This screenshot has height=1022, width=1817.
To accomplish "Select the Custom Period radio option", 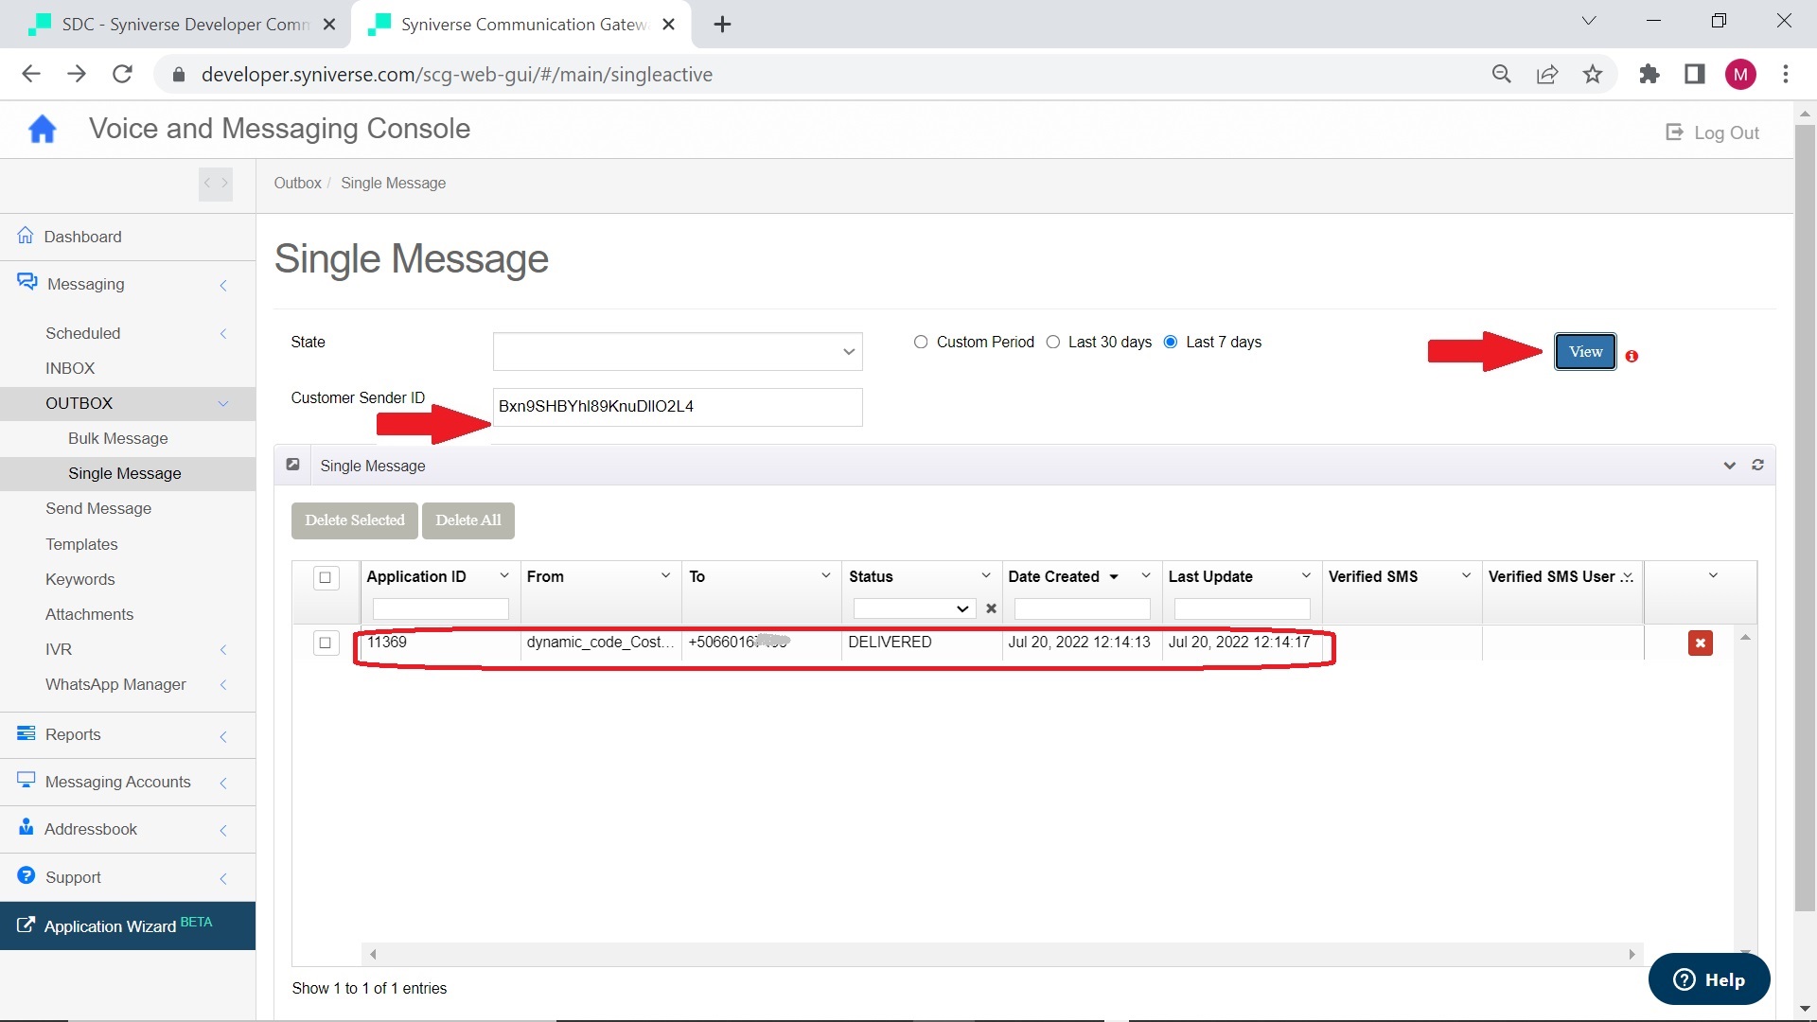I will coord(921,343).
